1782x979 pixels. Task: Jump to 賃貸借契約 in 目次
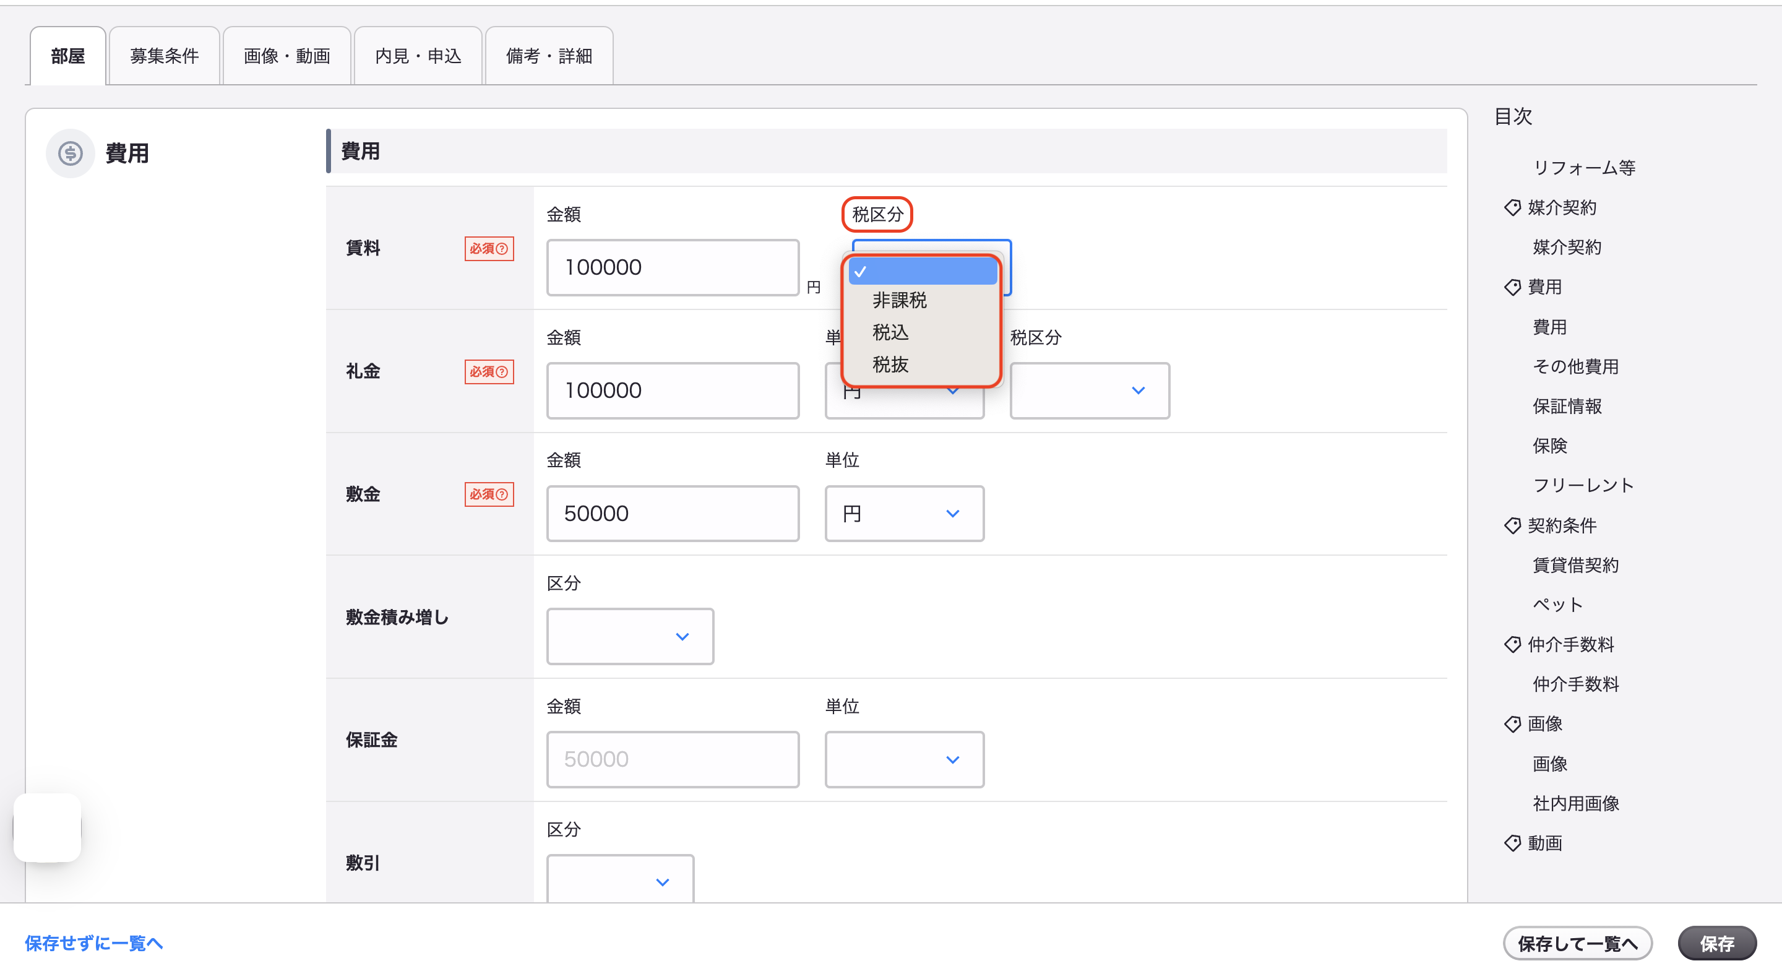click(1576, 565)
